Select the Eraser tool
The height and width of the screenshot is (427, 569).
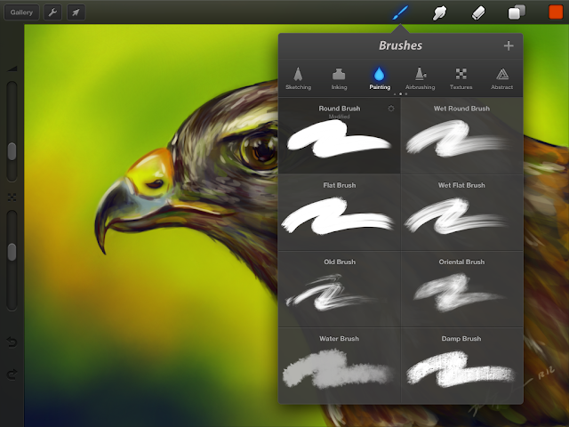pos(478,13)
